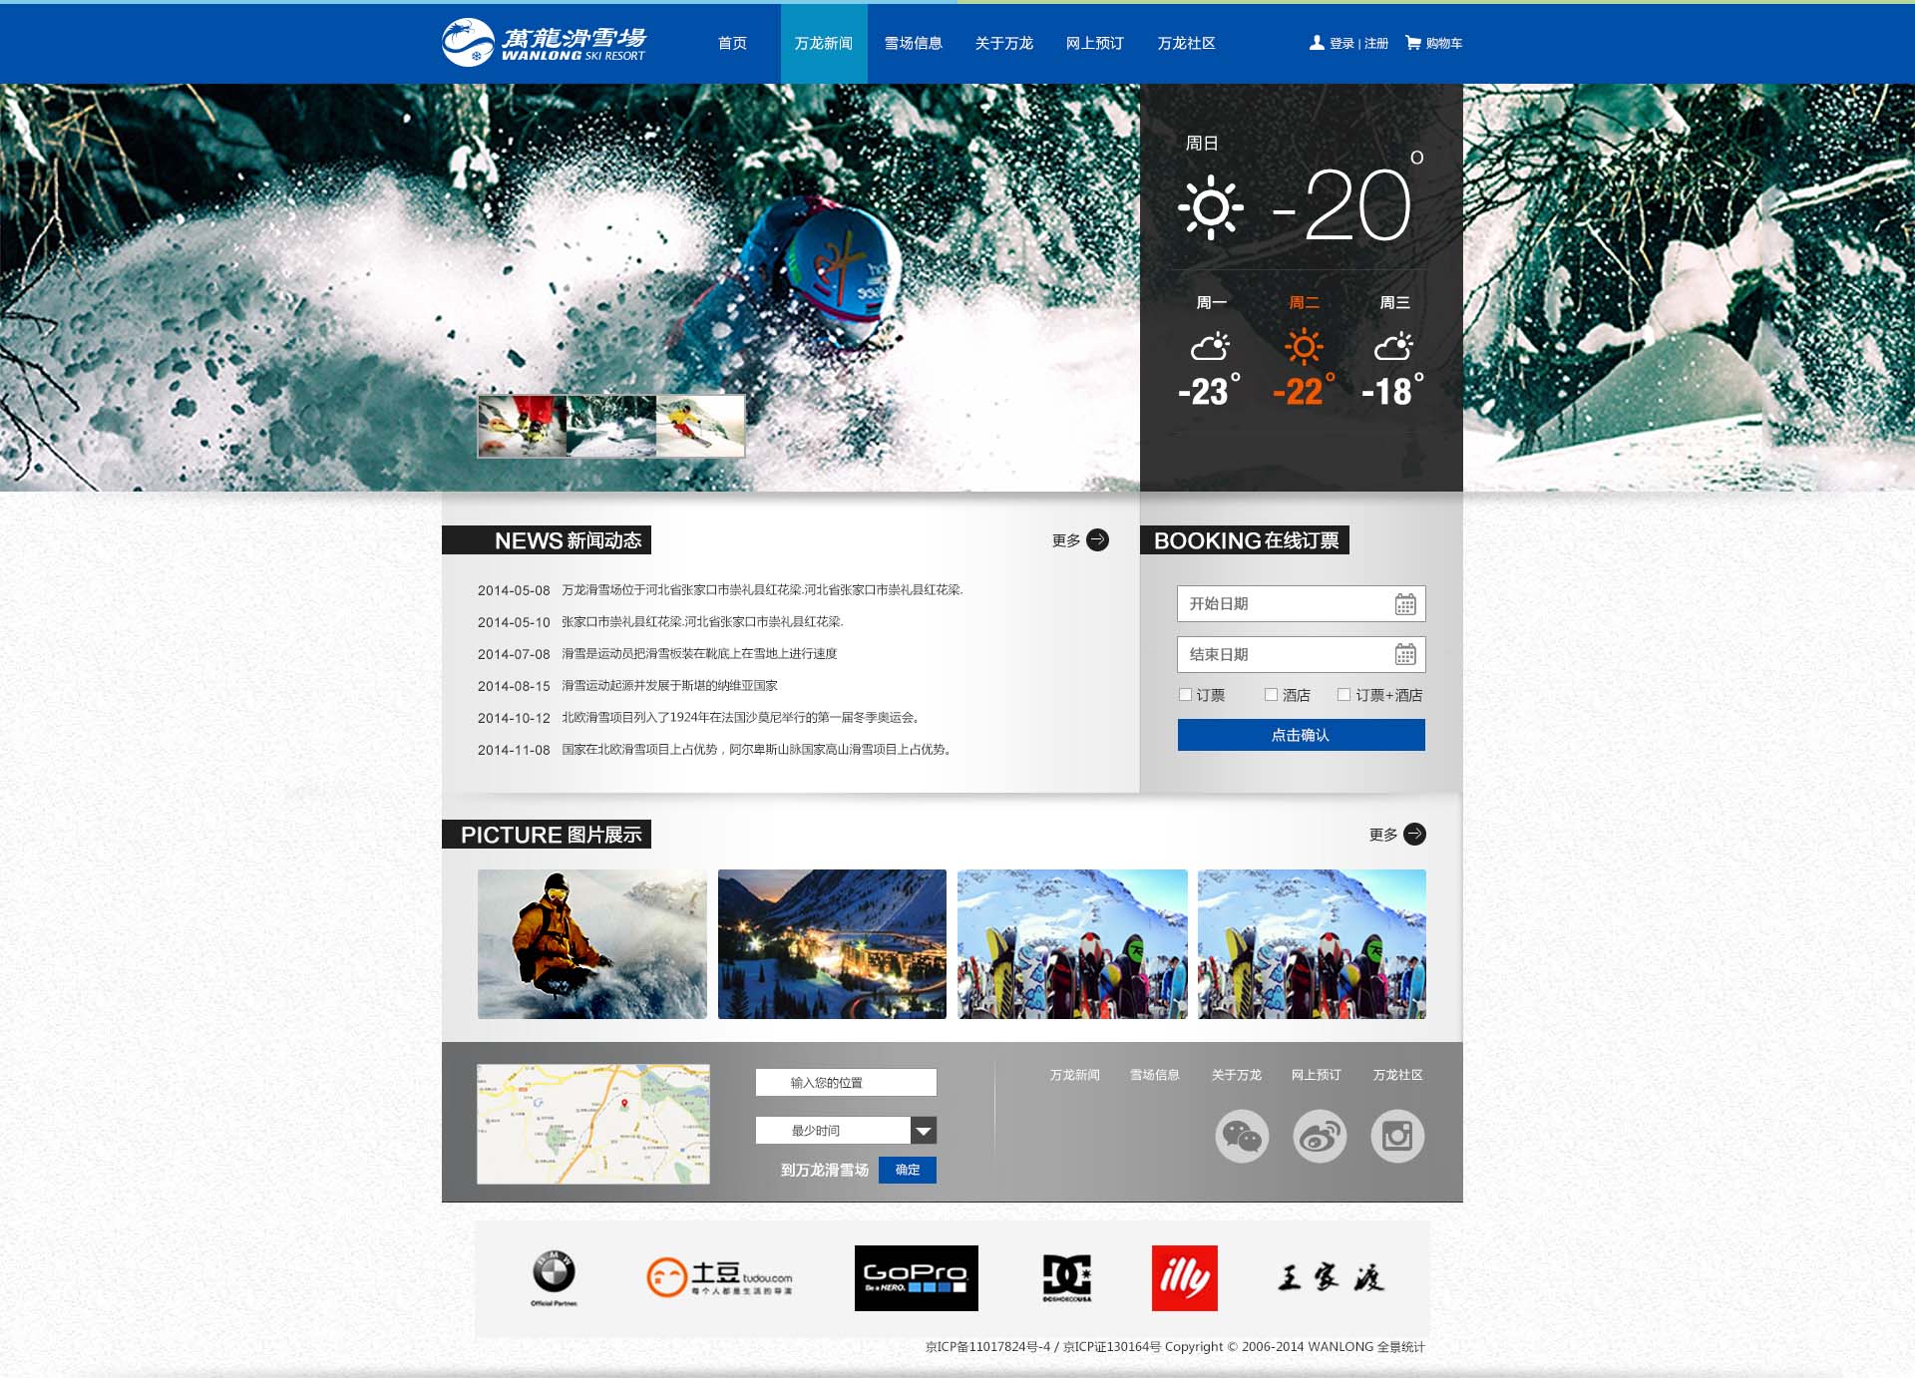This screenshot has width=1915, height=1378.
Task: Open calendar icon for 结束日期 field
Action: (x=1405, y=655)
